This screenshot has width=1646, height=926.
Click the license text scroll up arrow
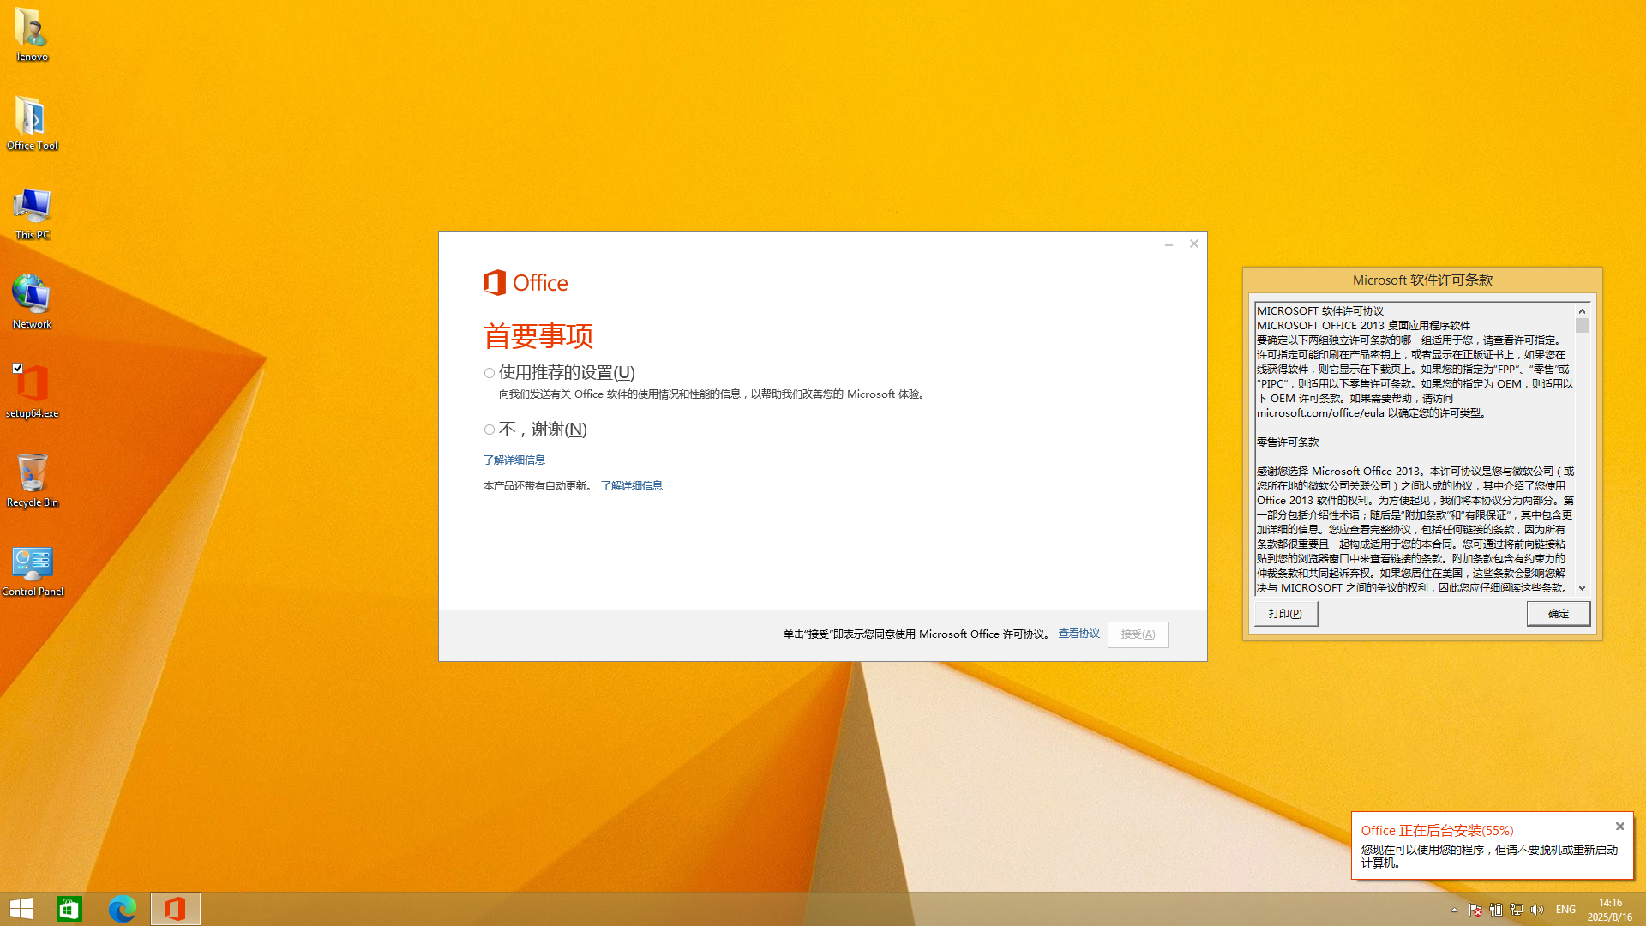[1582, 311]
